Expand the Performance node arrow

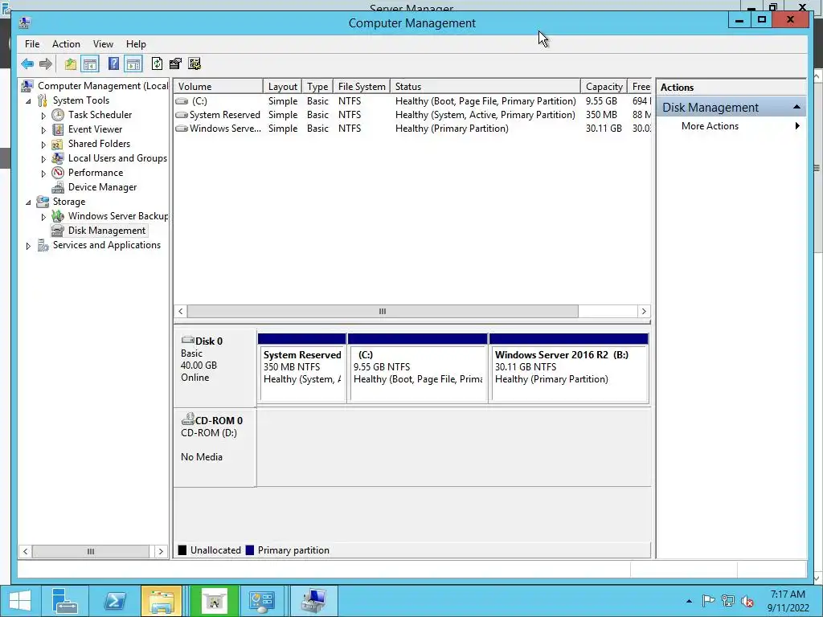(43, 174)
